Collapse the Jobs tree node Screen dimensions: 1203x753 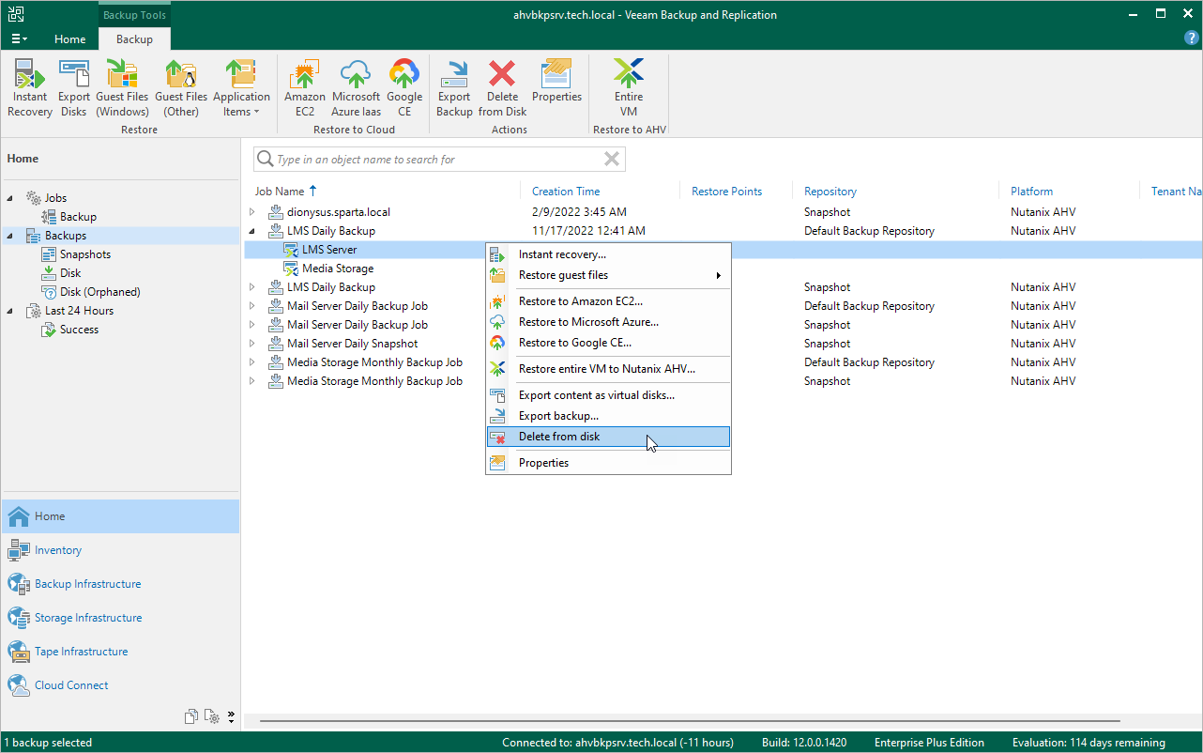tap(10, 198)
